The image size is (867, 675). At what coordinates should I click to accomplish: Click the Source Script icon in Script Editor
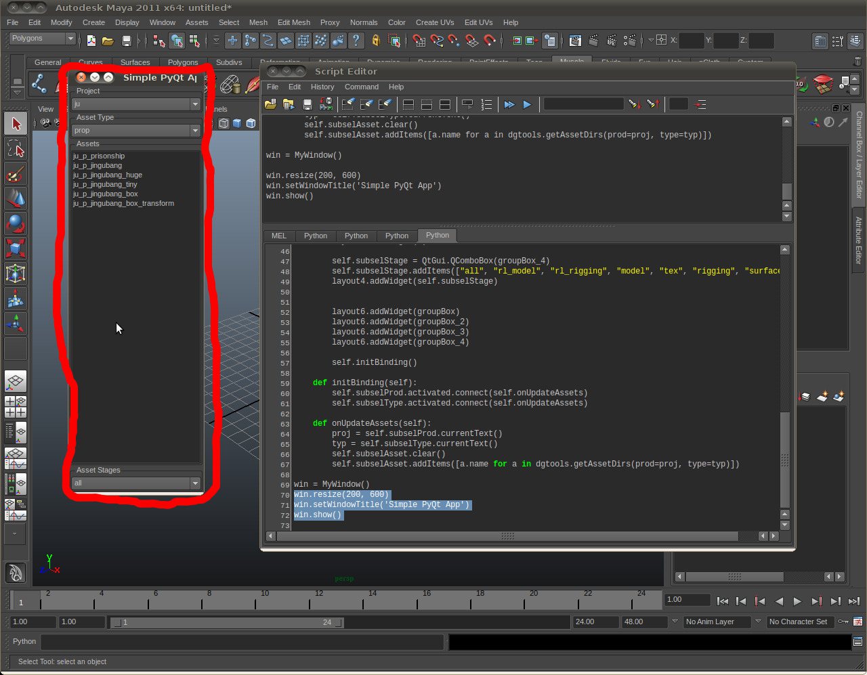point(289,104)
